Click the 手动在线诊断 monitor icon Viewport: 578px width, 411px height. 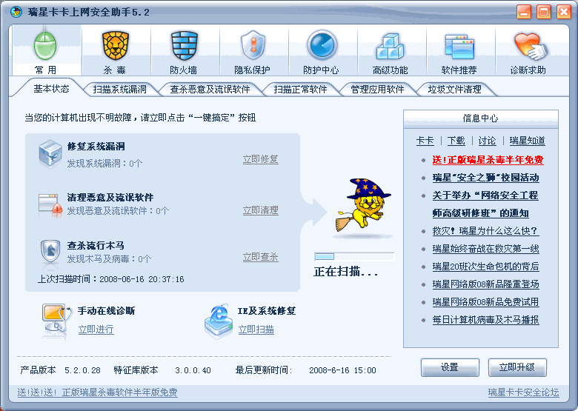[x=56, y=321]
